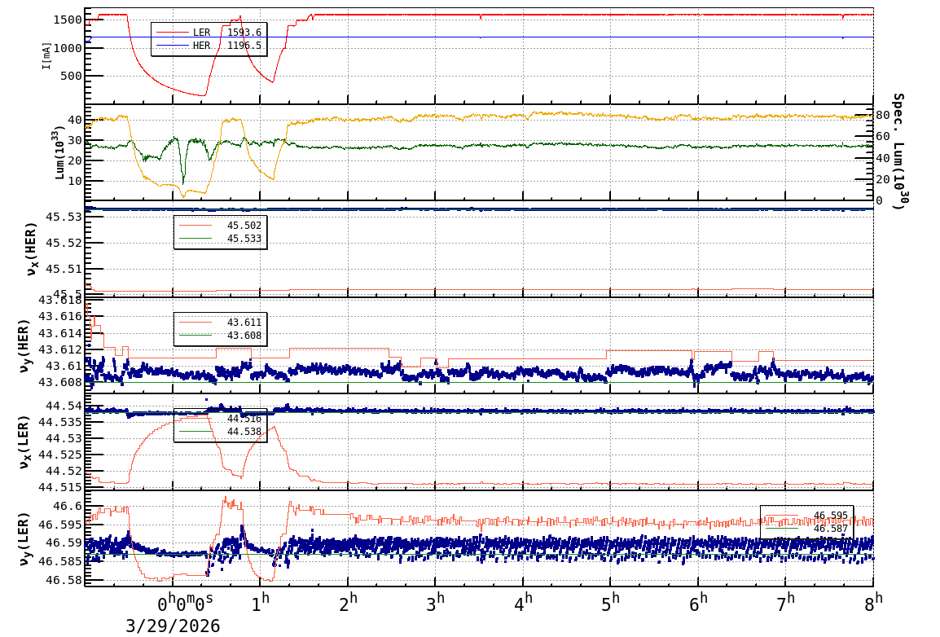The height and width of the screenshot is (637, 940).
Task: Click the νx(LER) axis label
Action: (x=24, y=443)
